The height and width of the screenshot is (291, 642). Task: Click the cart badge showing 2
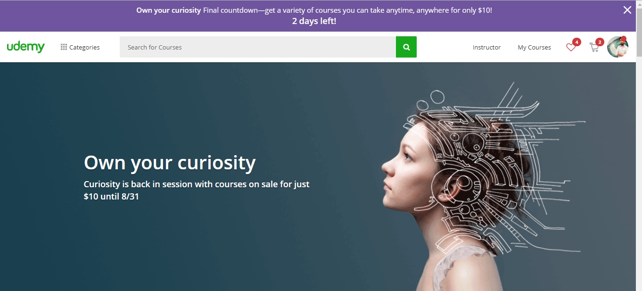600,42
